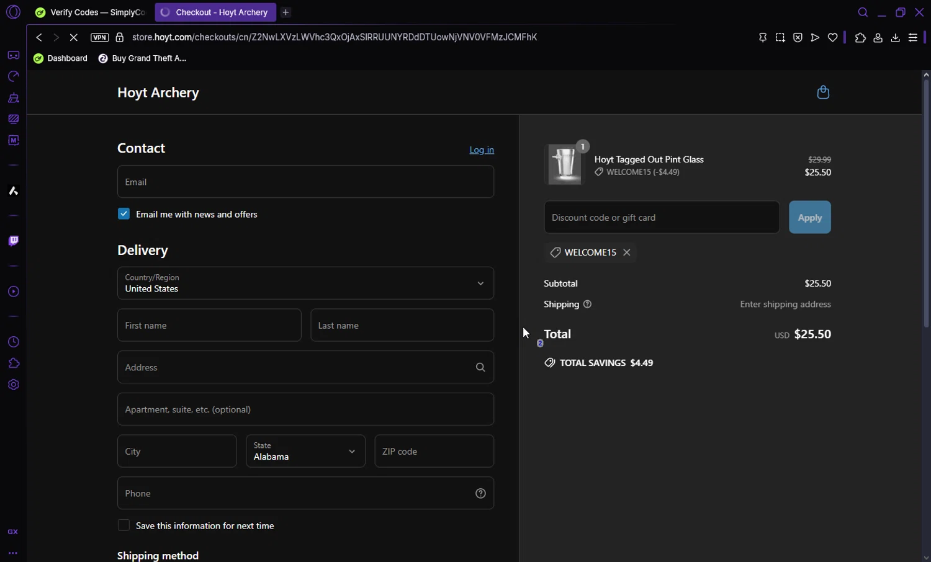Focus the Last name field
The image size is (931, 562).
[402, 325]
